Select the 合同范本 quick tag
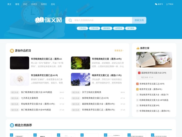 tap(119, 28)
